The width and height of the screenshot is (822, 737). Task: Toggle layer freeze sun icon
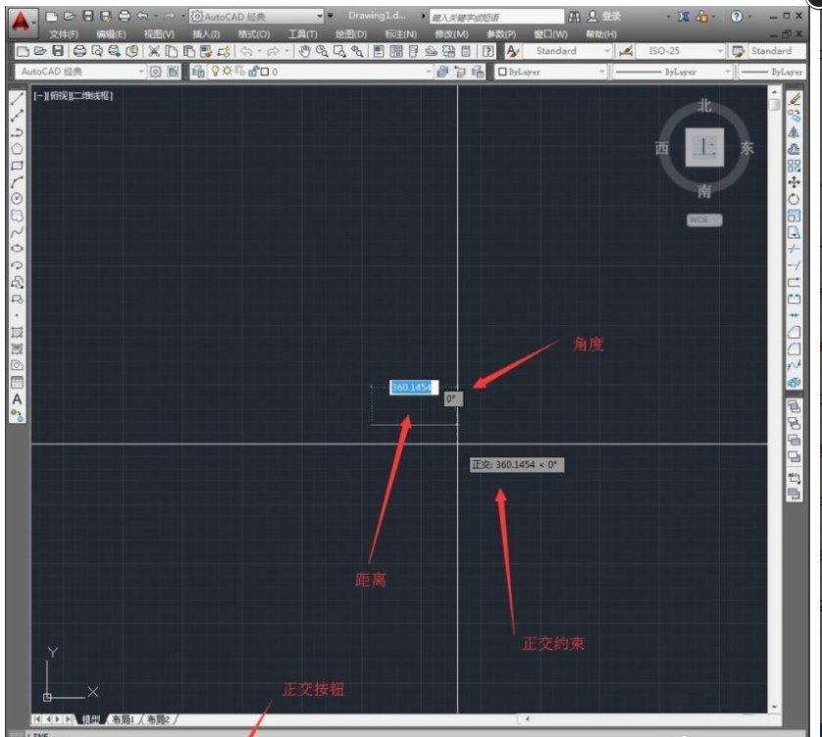[x=228, y=72]
